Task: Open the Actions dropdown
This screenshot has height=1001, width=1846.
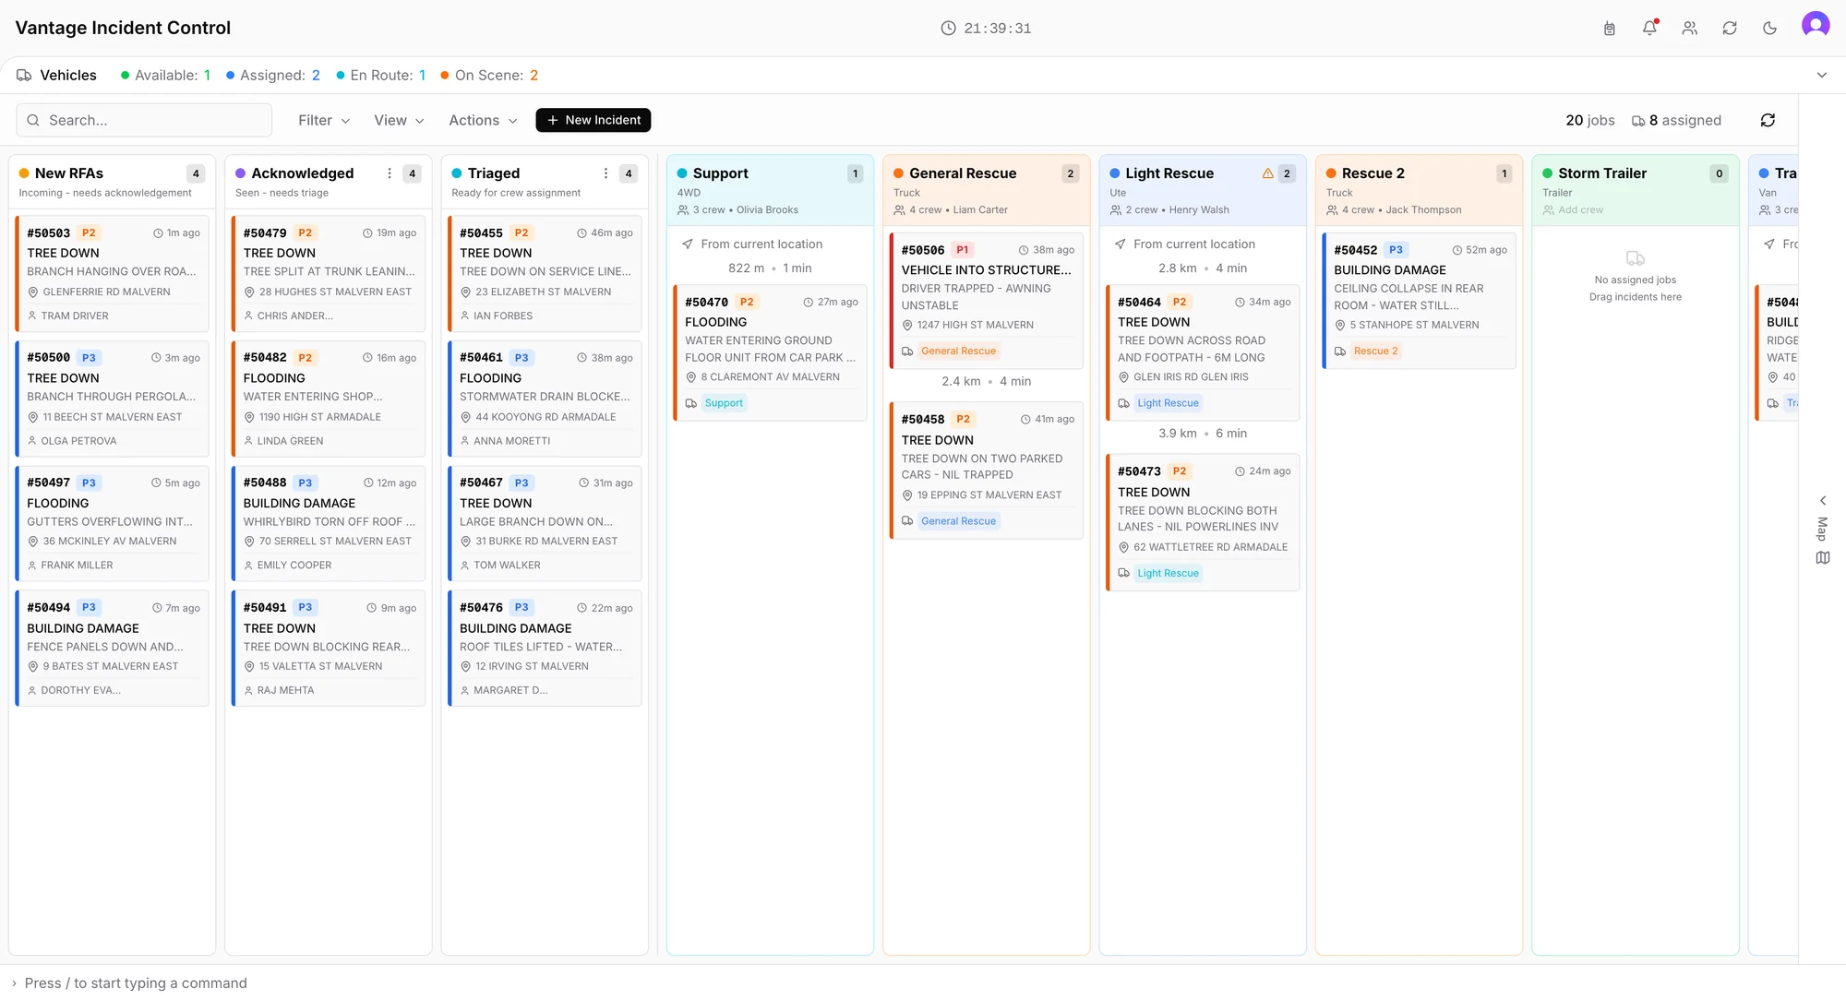Action: (483, 120)
